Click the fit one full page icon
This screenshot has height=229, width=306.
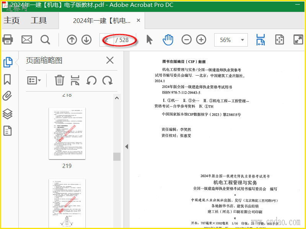279,40
